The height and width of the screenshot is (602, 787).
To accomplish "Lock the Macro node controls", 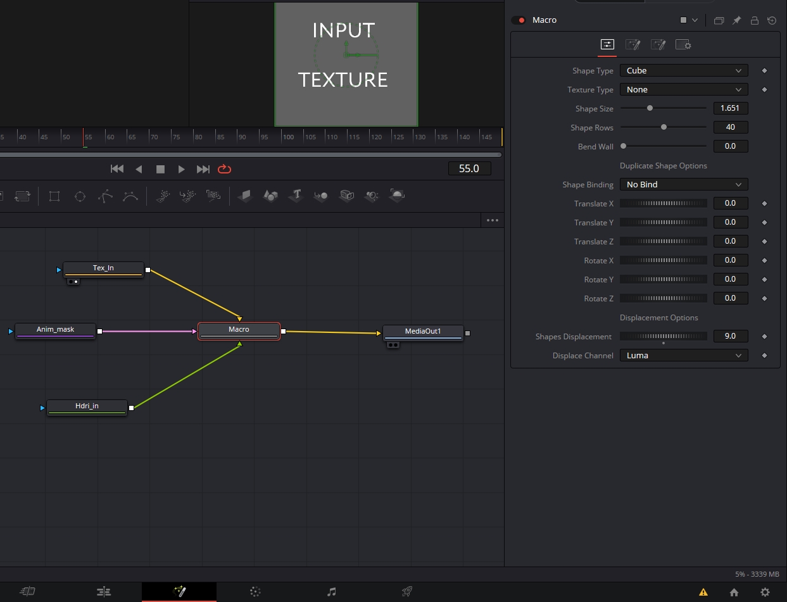I will coord(754,20).
